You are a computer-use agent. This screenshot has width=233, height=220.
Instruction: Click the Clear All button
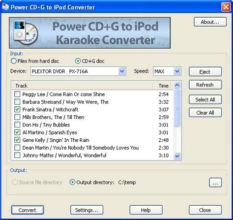tap(205, 113)
